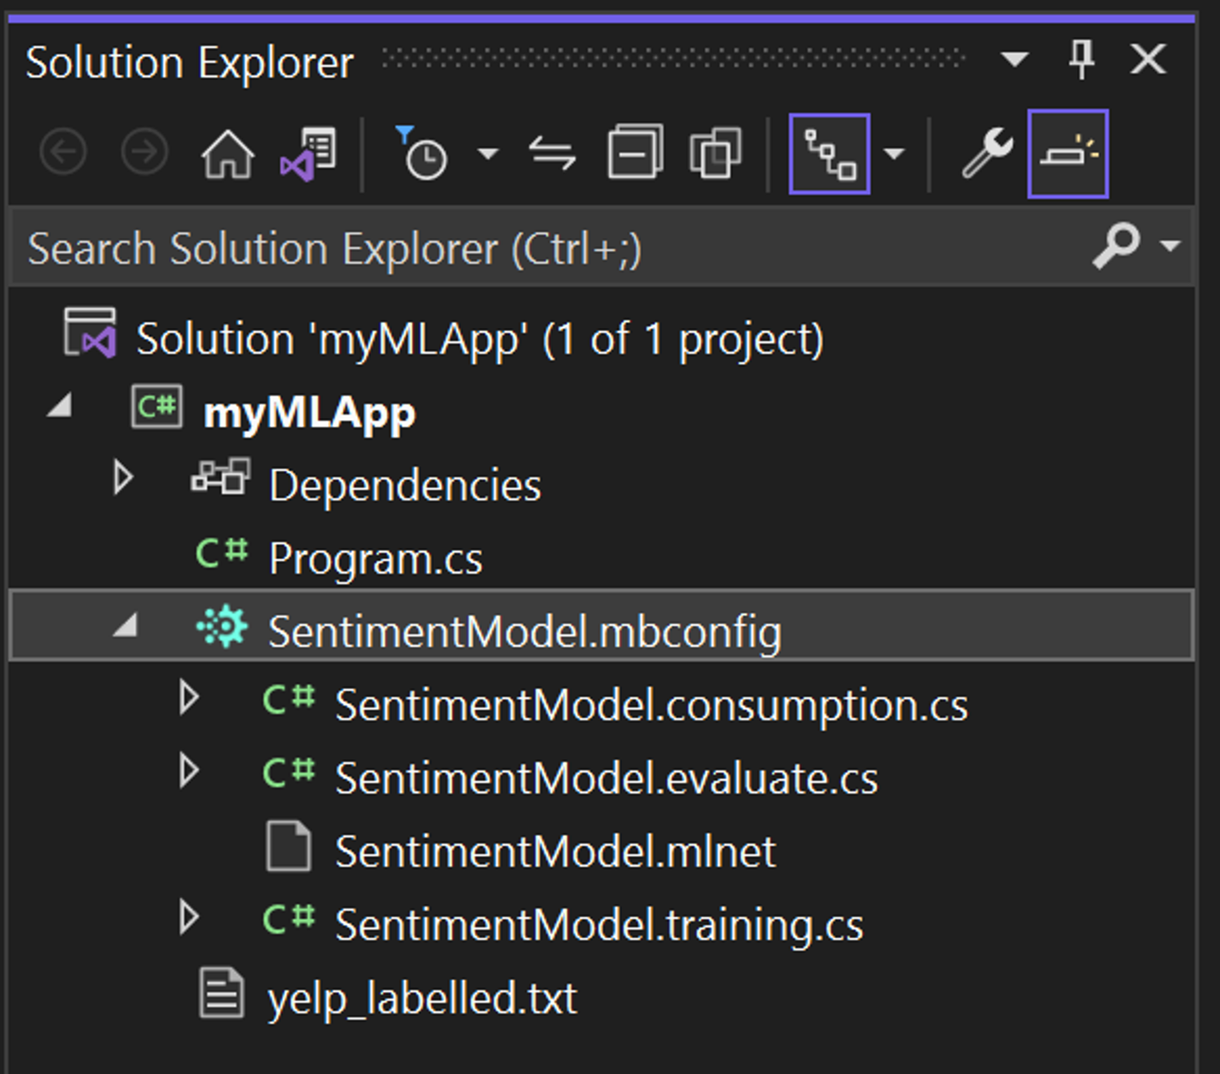This screenshot has height=1074, width=1220.
Task: Select Program.cs in the tree
Action: tap(375, 557)
